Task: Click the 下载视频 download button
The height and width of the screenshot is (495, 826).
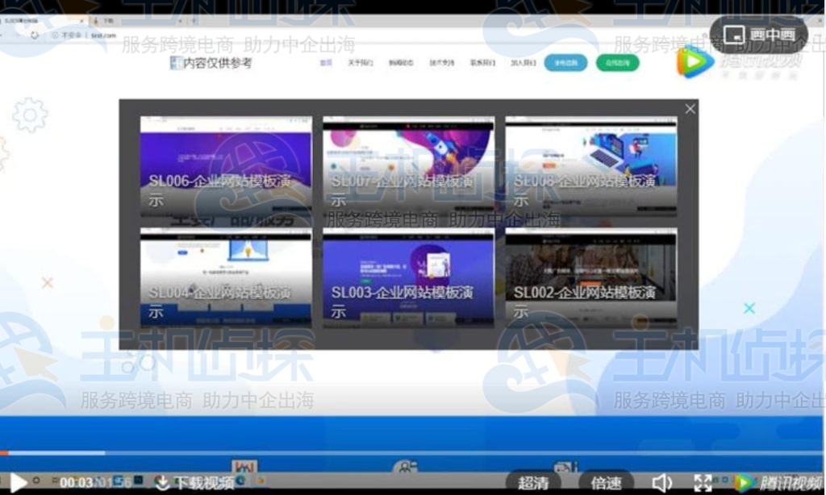Action: 194,482
